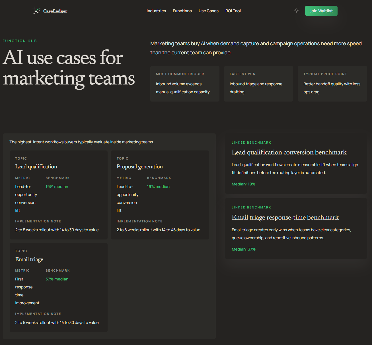The width and height of the screenshot is (372, 345).
Task: Click '19% median' in Proposal generation card
Action: [158, 187]
